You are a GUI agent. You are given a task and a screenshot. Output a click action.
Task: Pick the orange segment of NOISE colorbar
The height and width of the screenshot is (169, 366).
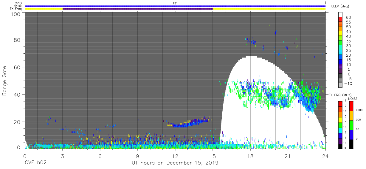point(351,116)
